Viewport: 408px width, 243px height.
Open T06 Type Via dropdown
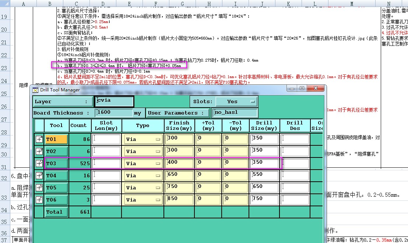[143, 200]
